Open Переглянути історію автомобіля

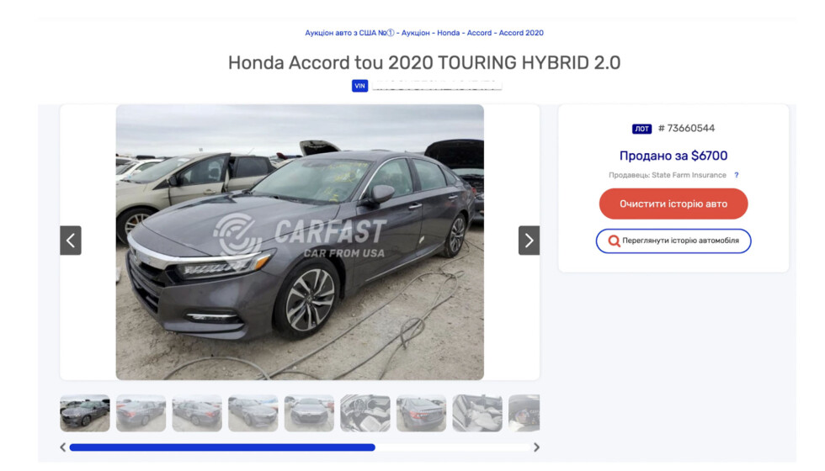[x=673, y=241]
